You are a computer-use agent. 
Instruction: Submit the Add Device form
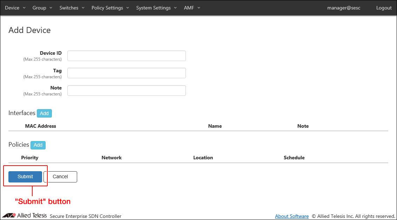(25, 176)
